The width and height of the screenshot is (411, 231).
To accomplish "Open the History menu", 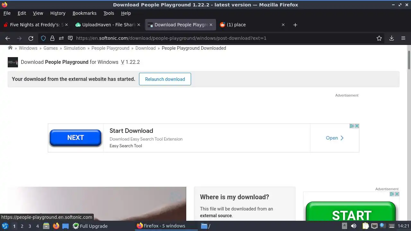I will (x=58, y=13).
